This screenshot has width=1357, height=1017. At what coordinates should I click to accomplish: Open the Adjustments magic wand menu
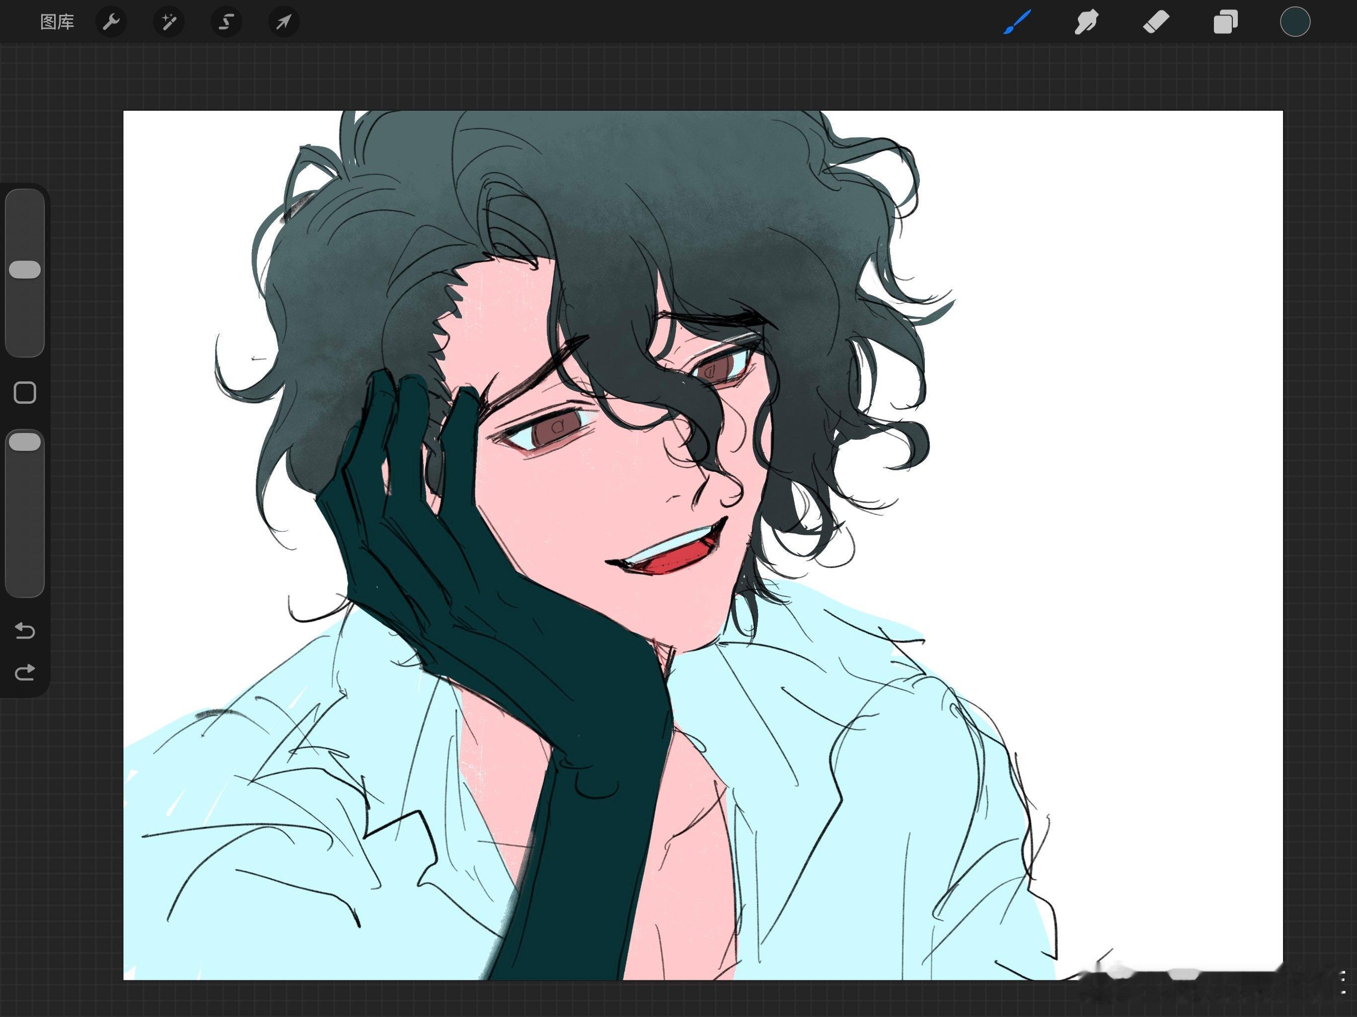click(x=168, y=22)
